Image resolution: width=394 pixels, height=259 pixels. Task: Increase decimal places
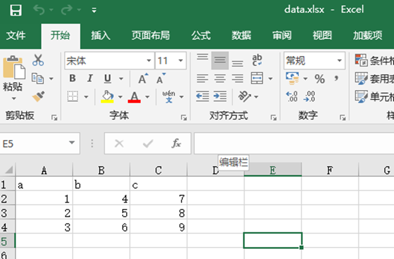[x=291, y=96]
